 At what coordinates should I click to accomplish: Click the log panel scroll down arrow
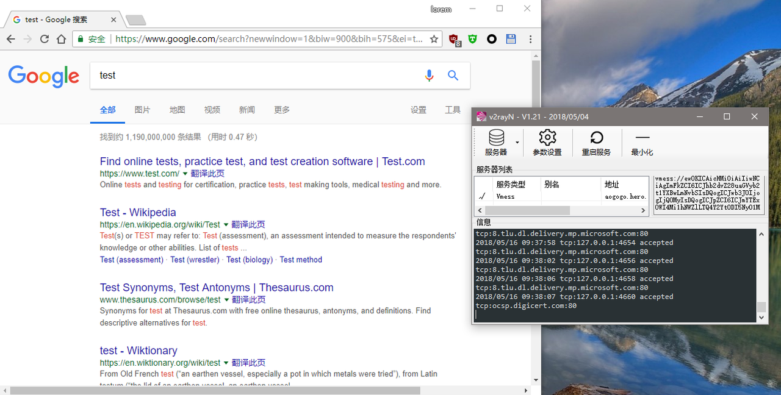[x=761, y=318]
